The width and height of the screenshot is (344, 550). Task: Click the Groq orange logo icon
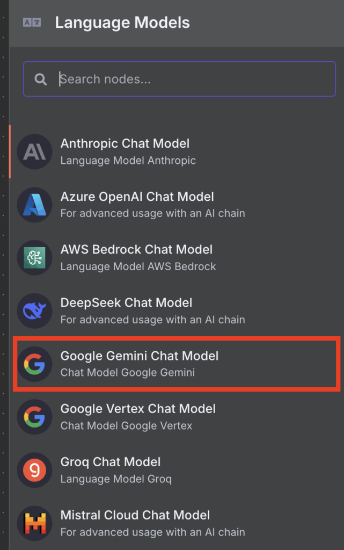point(34,470)
